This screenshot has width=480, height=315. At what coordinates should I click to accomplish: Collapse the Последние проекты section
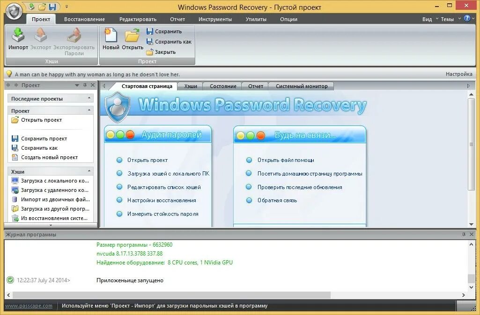pyautogui.click(x=89, y=98)
